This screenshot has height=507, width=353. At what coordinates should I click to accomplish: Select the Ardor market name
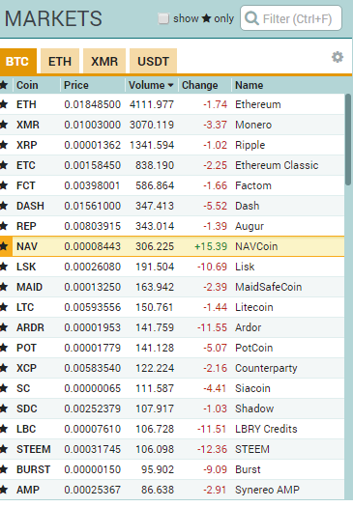coord(249,327)
